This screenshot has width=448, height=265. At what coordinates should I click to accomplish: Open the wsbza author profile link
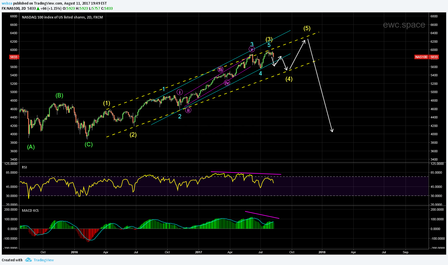tap(7, 3)
